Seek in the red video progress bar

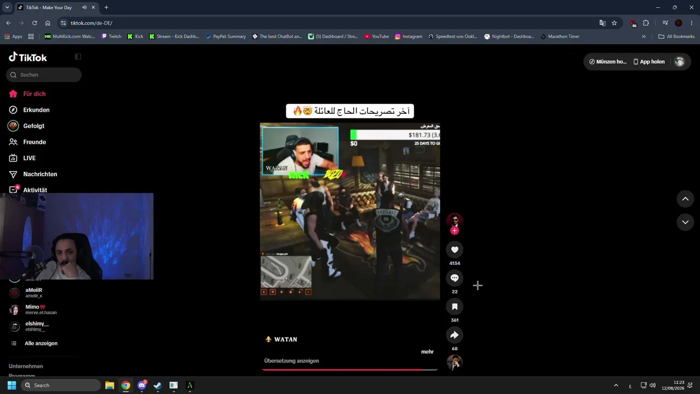[x=350, y=370]
